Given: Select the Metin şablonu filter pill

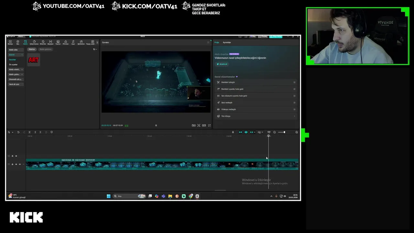Looking at the screenshot, I should [45, 49].
